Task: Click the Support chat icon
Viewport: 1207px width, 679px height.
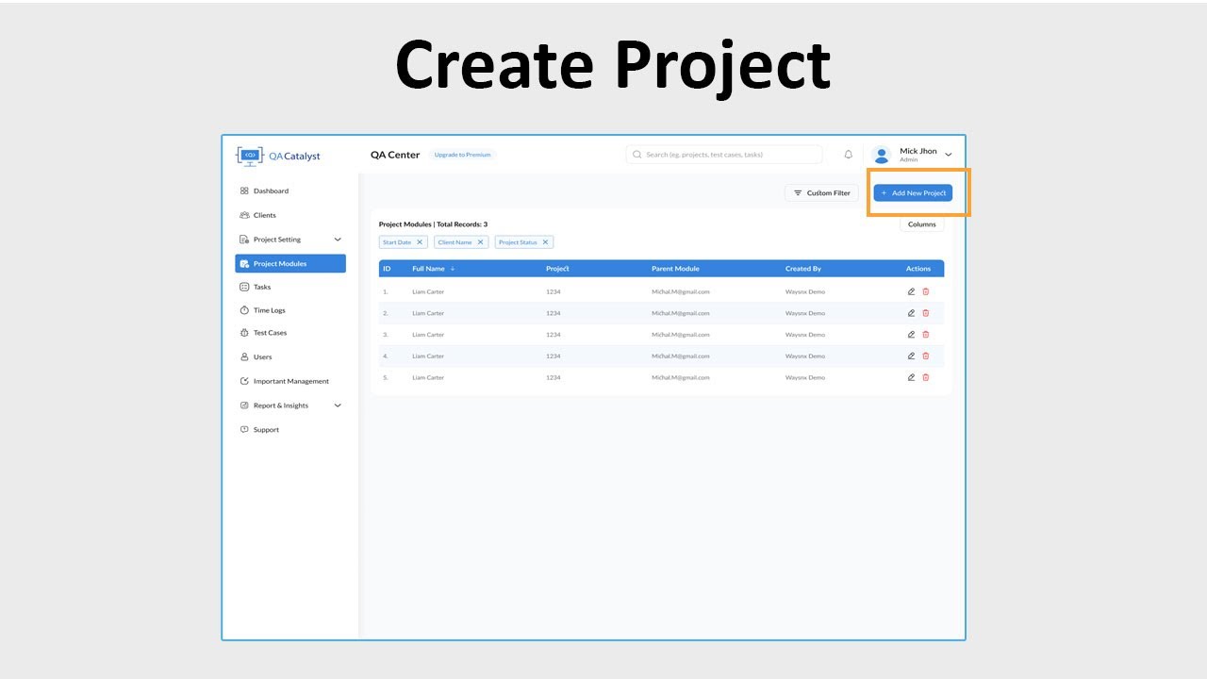Action: pos(244,429)
